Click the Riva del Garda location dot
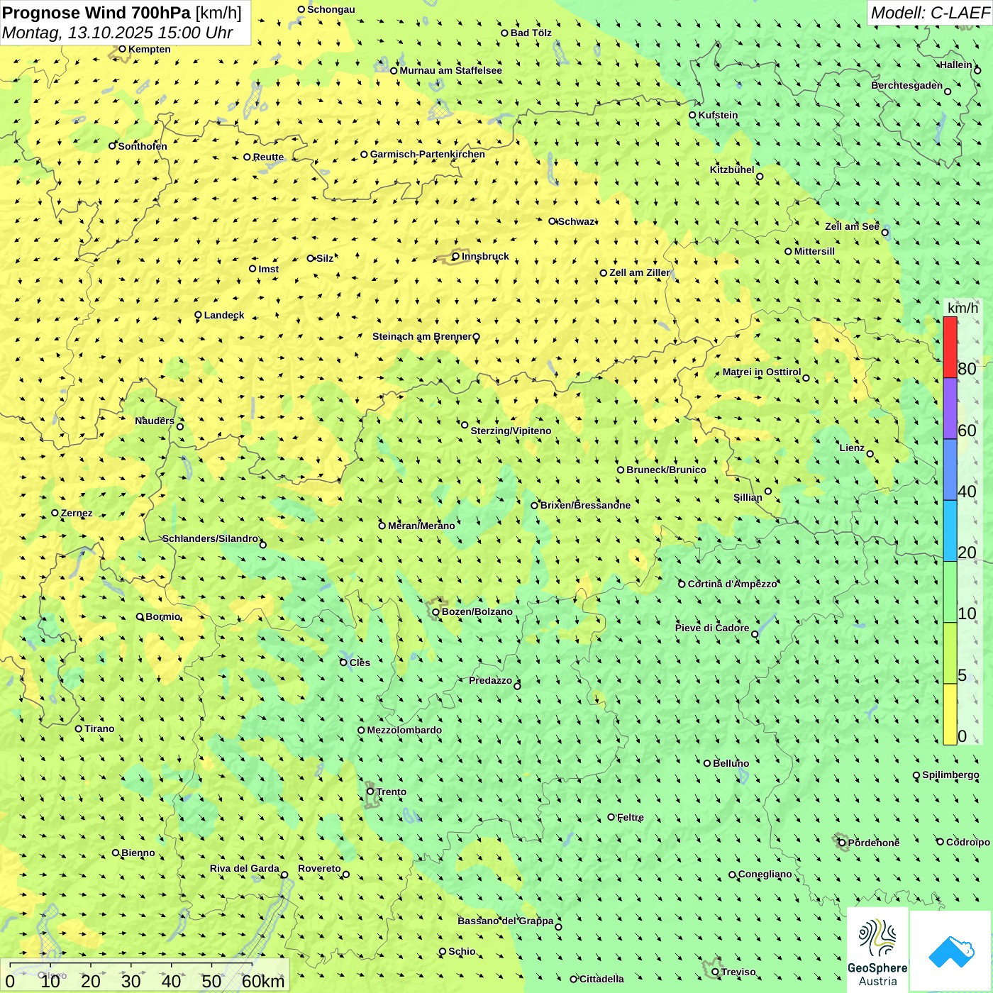The width and height of the screenshot is (993, 993). click(284, 875)
